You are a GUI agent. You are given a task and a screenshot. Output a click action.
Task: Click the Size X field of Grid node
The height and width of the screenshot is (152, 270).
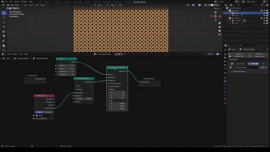(x=66, y=65)
